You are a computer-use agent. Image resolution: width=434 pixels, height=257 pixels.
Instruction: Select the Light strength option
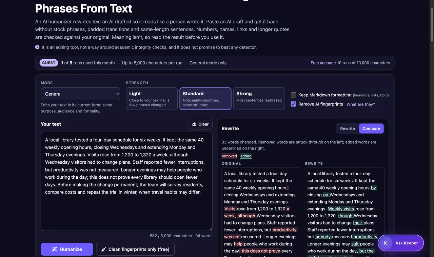click(x=152, y=99)
